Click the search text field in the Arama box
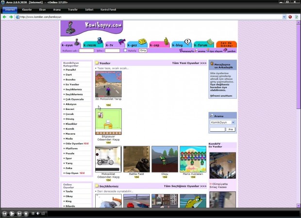Viewport: 301px width, 218px height. pos(217,129)
